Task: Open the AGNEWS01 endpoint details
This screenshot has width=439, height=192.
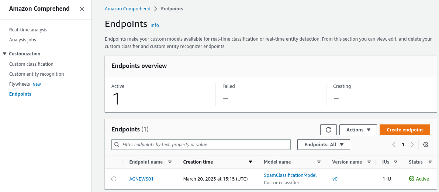Action: coord(141,179)
